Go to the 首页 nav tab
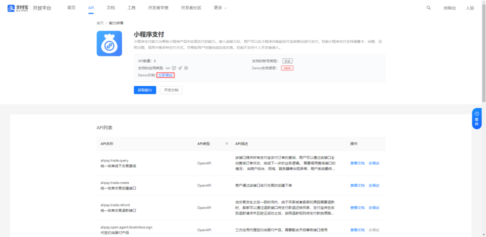The height and width of the screenshot is (237, 486). [71, 8]
